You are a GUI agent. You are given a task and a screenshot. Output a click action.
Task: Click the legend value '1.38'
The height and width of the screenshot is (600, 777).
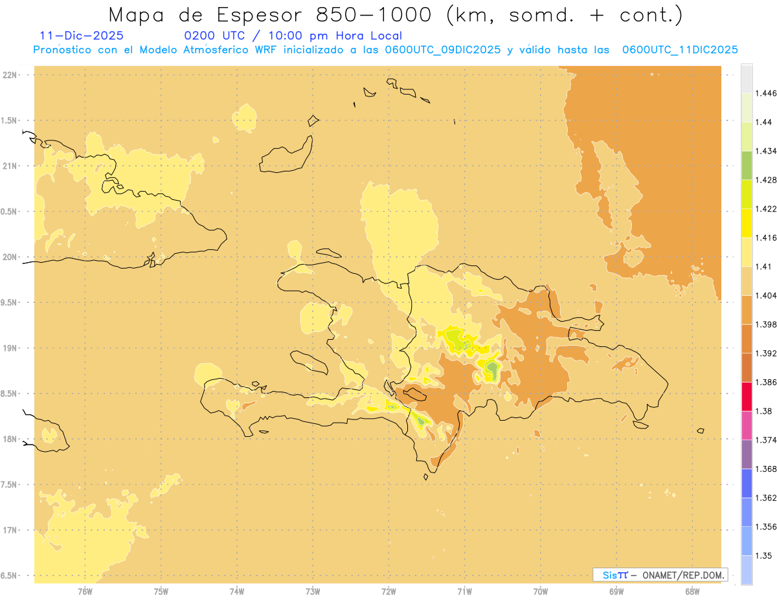(x=764, y=411)
